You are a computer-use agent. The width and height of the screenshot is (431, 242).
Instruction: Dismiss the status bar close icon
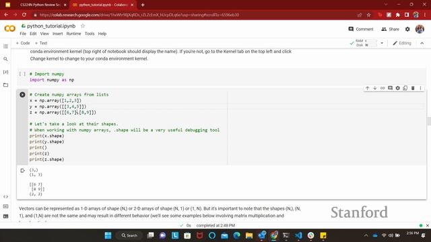428,226
